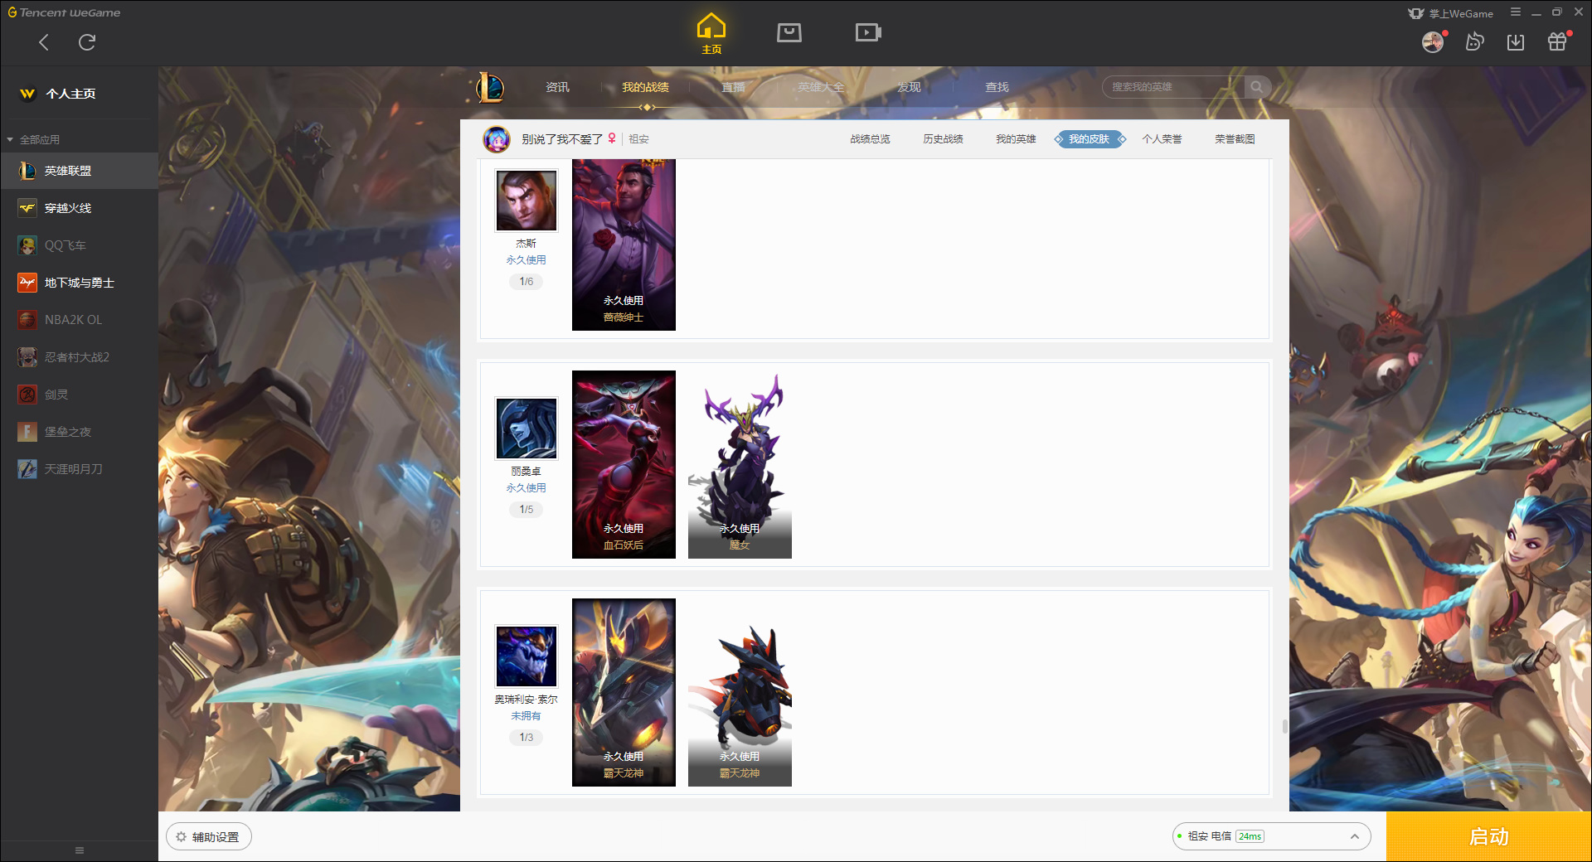Open the 血石妖后 skin card
The image size is (1592, 862).
(x=624, y=464)
